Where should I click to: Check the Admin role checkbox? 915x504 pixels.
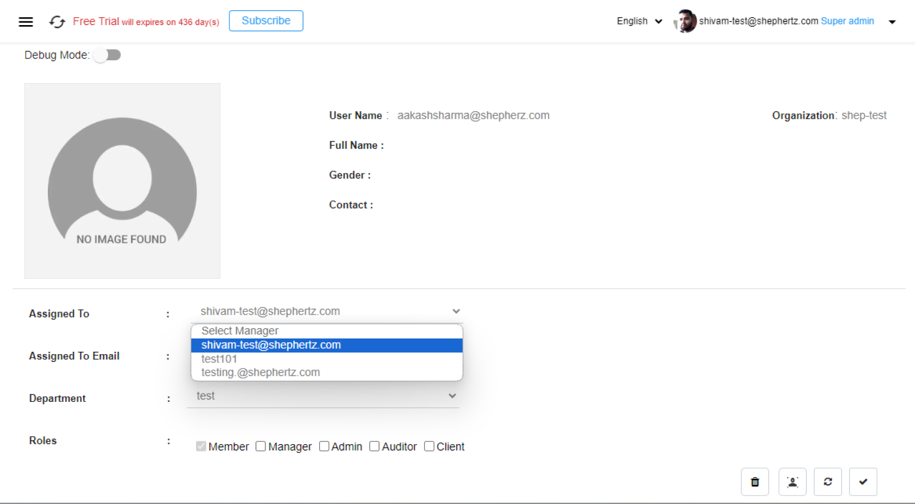324,446
